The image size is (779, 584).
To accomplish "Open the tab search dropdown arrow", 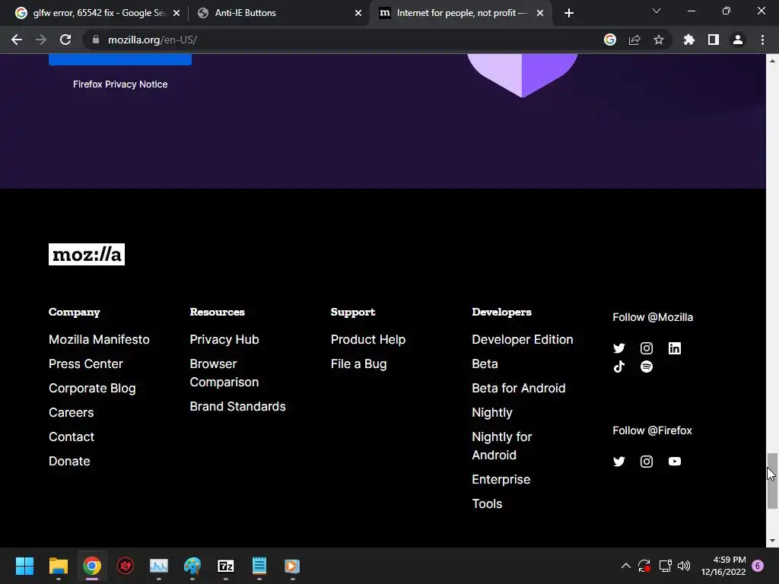I will [657, 11].
